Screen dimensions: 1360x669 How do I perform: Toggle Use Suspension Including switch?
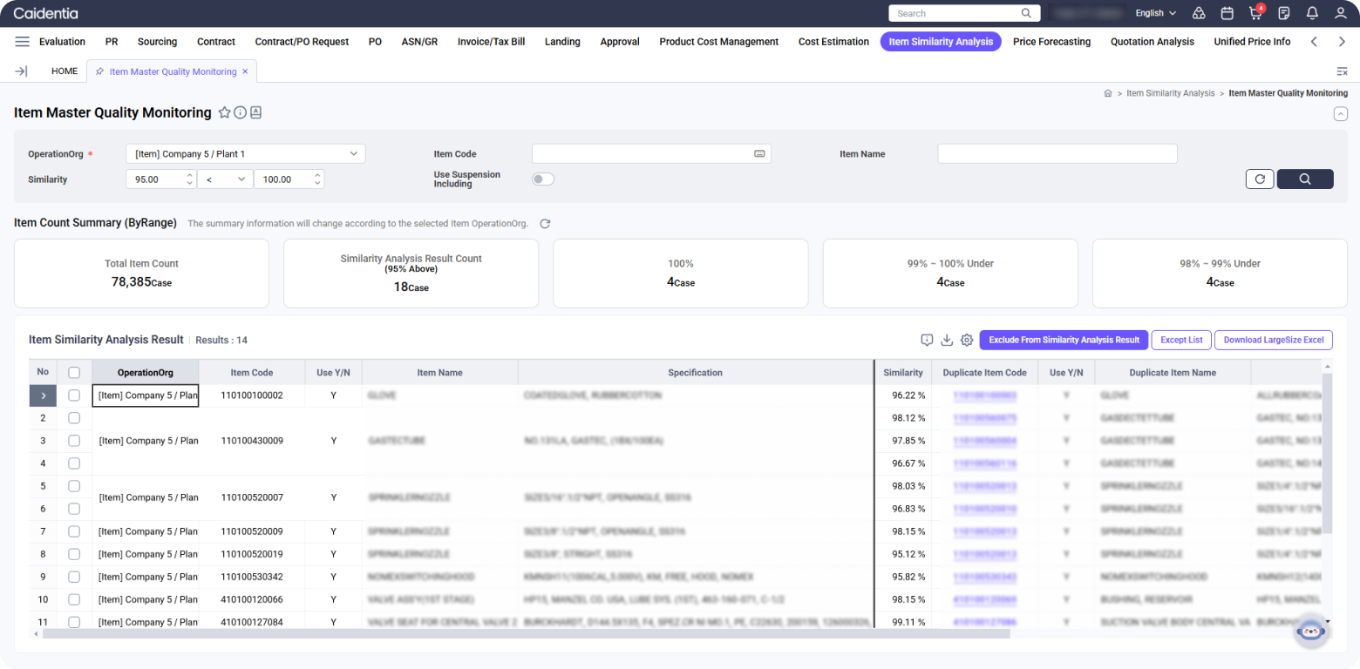click(x=543, y=179)
